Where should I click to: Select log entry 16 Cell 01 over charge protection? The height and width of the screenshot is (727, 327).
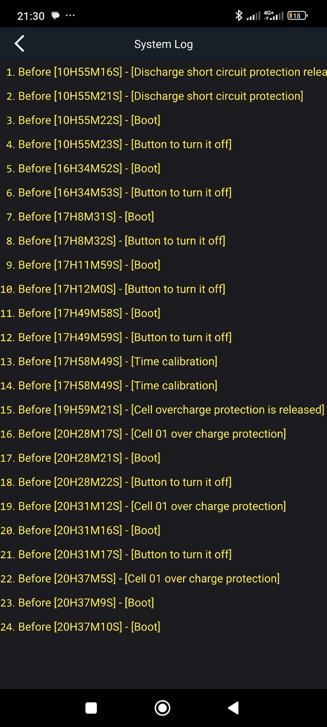click(x=163, y=434)
